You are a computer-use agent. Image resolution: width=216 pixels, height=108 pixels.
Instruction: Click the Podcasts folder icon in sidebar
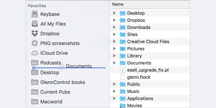[35, 63]
